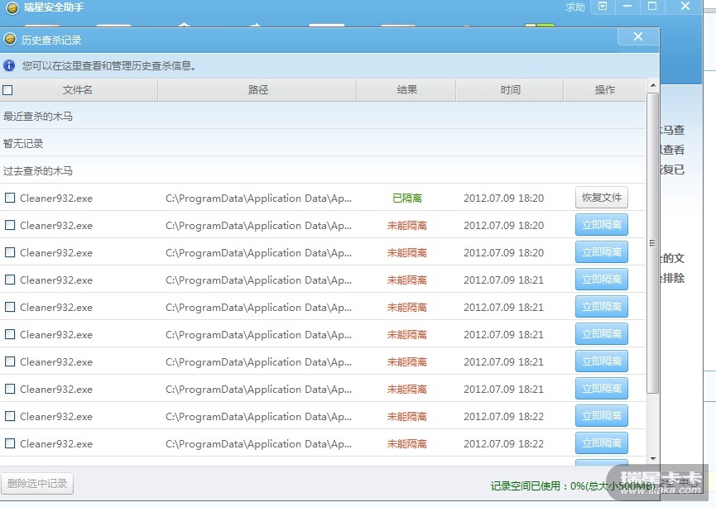
Task: Click the 求助 help link in the title bar
Action: pyautogui.click(x=575, y=7)
